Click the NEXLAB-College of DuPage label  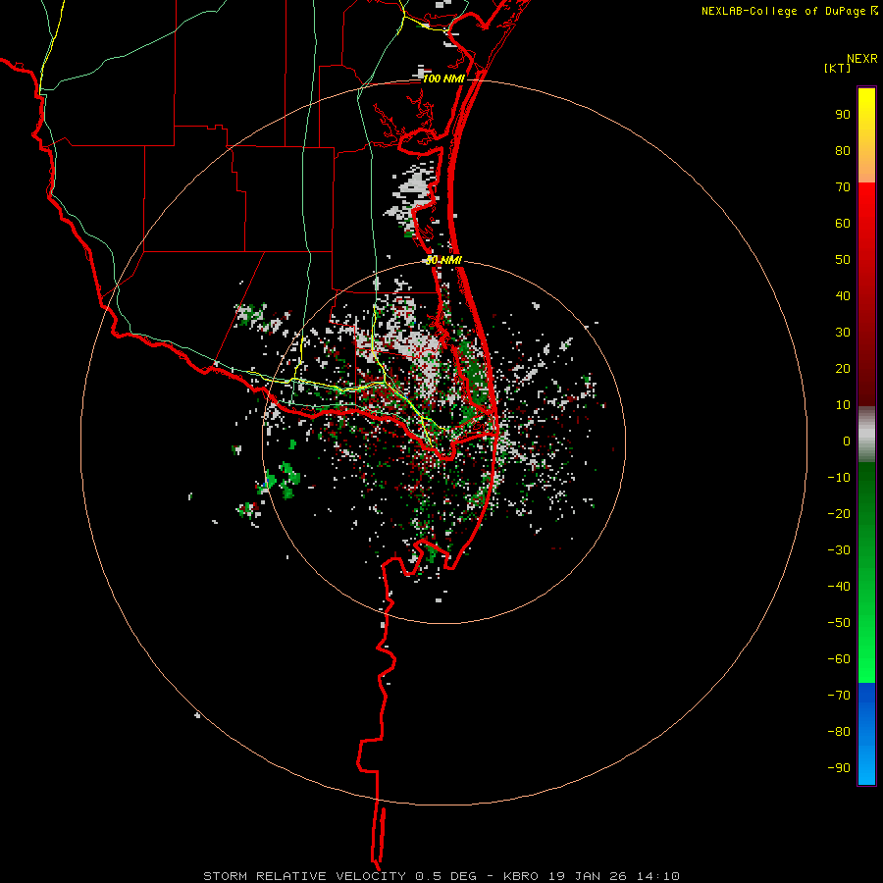click(x=783, y=11)
